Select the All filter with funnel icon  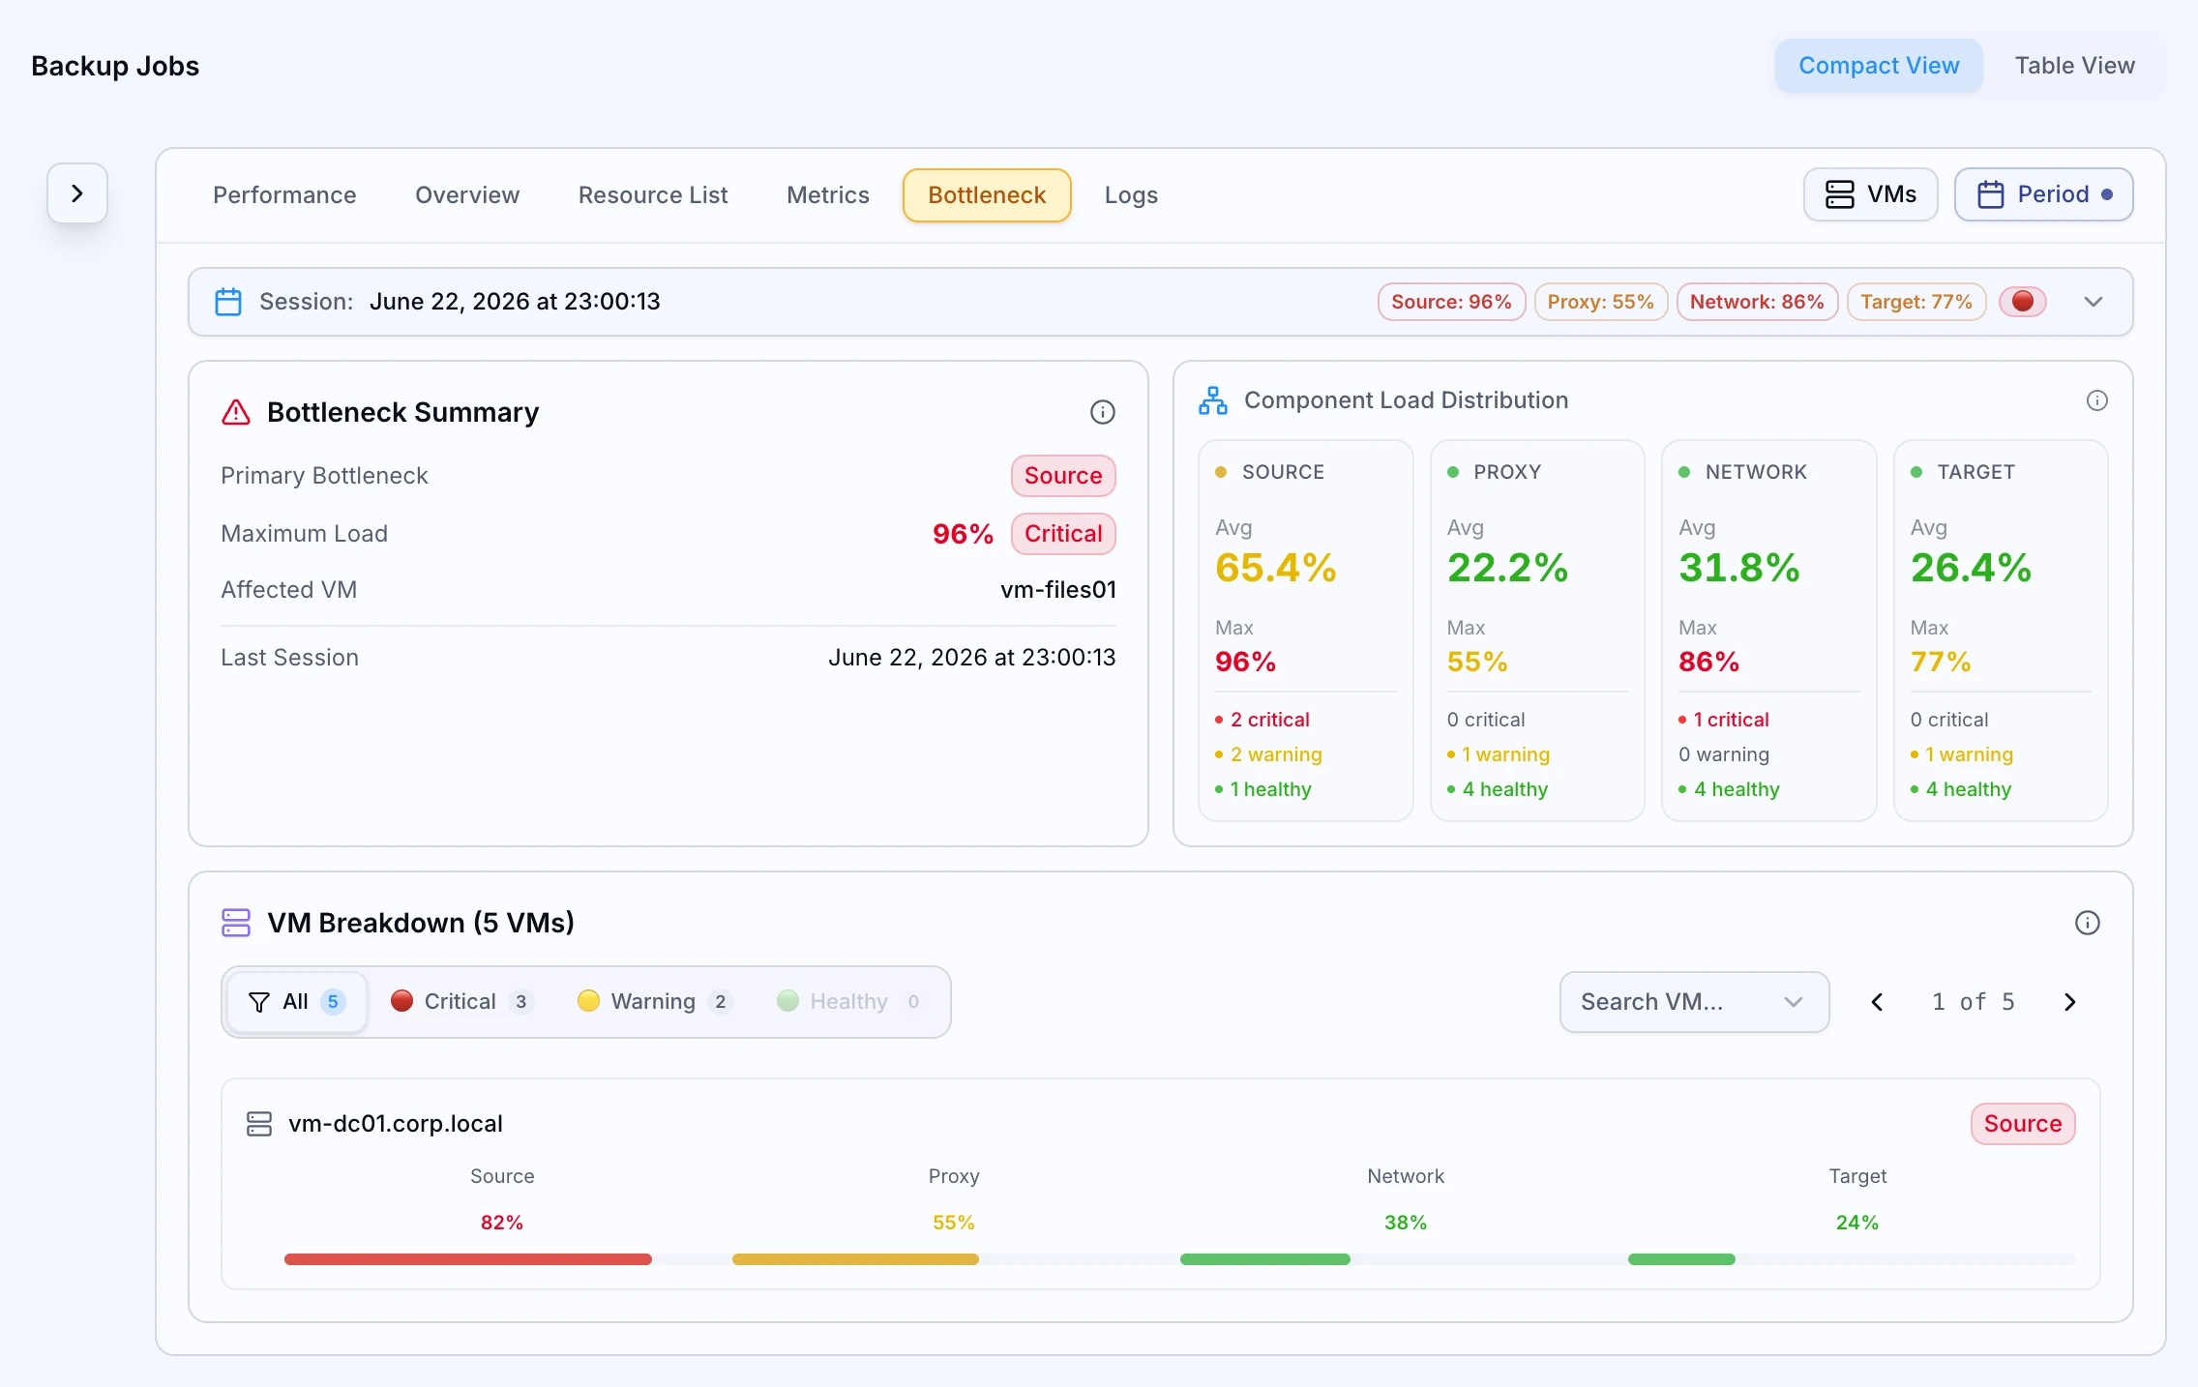point(296,1002)
